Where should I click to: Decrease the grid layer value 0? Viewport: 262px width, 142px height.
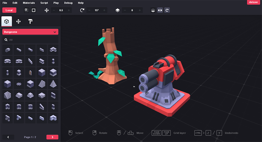(x=125, y=10)
